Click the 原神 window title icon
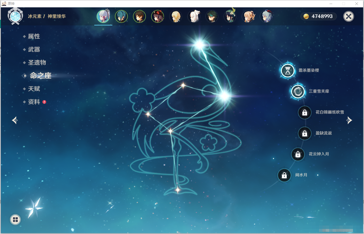 [4, 4]
